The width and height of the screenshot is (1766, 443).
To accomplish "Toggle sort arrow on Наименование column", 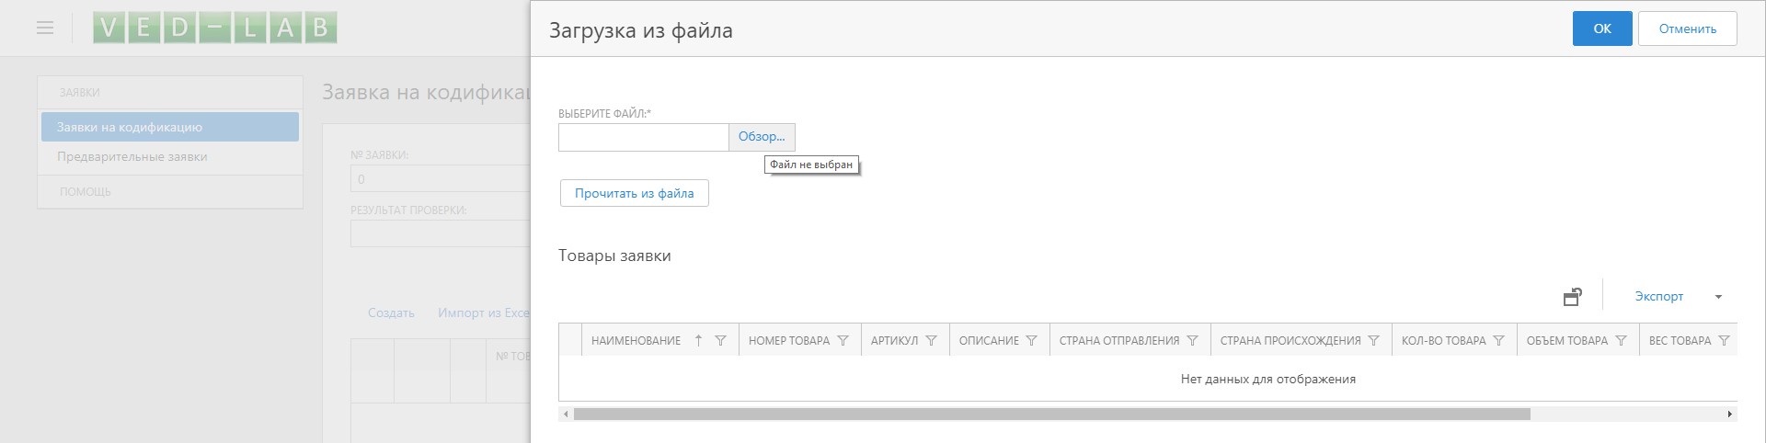I will click(698, 341).
